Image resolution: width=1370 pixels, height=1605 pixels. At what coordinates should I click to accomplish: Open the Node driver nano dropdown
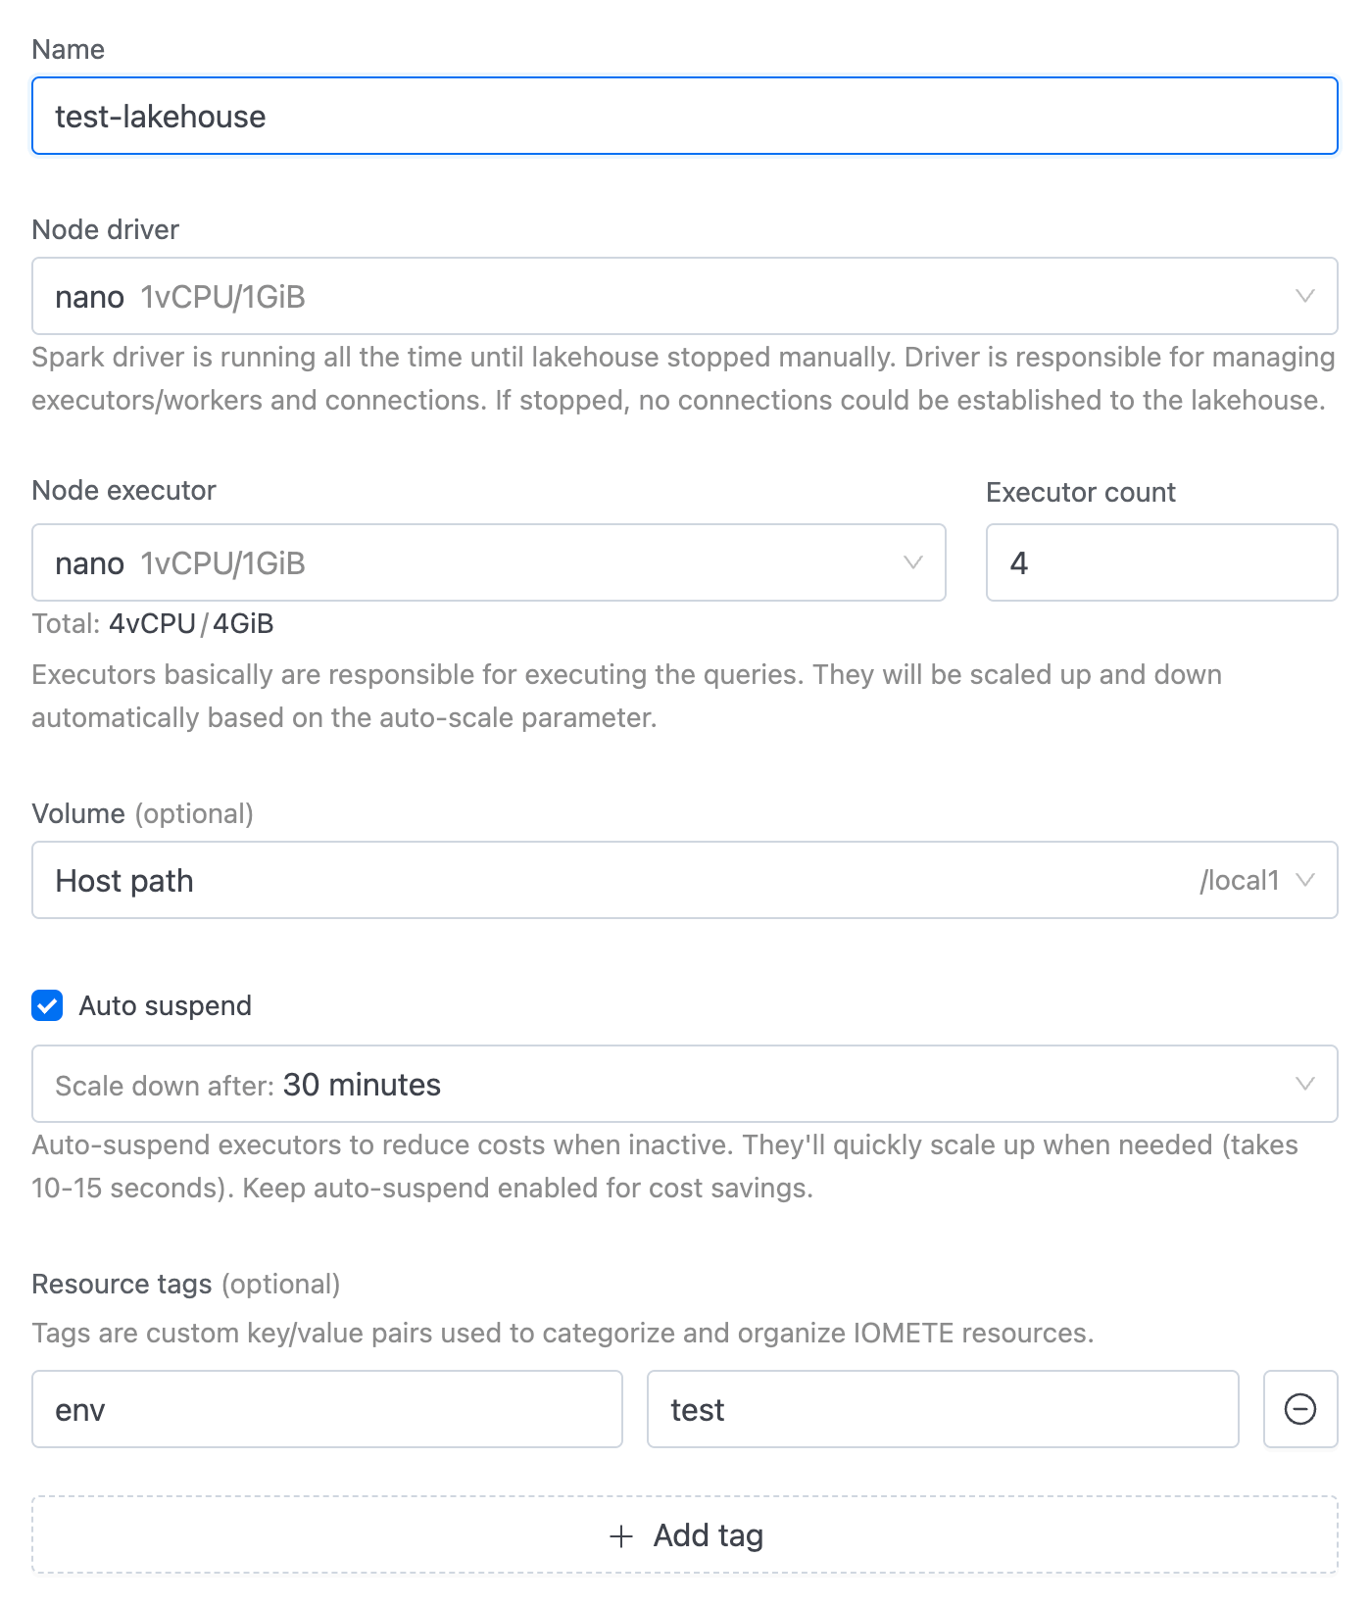pyautogui.click(x=685, y=296)
